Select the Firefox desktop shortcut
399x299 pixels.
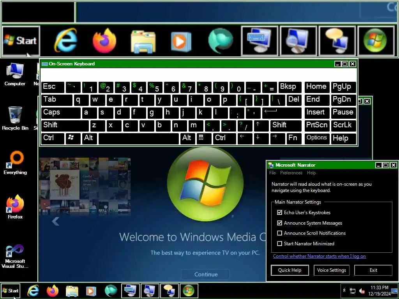click(15, 207)
